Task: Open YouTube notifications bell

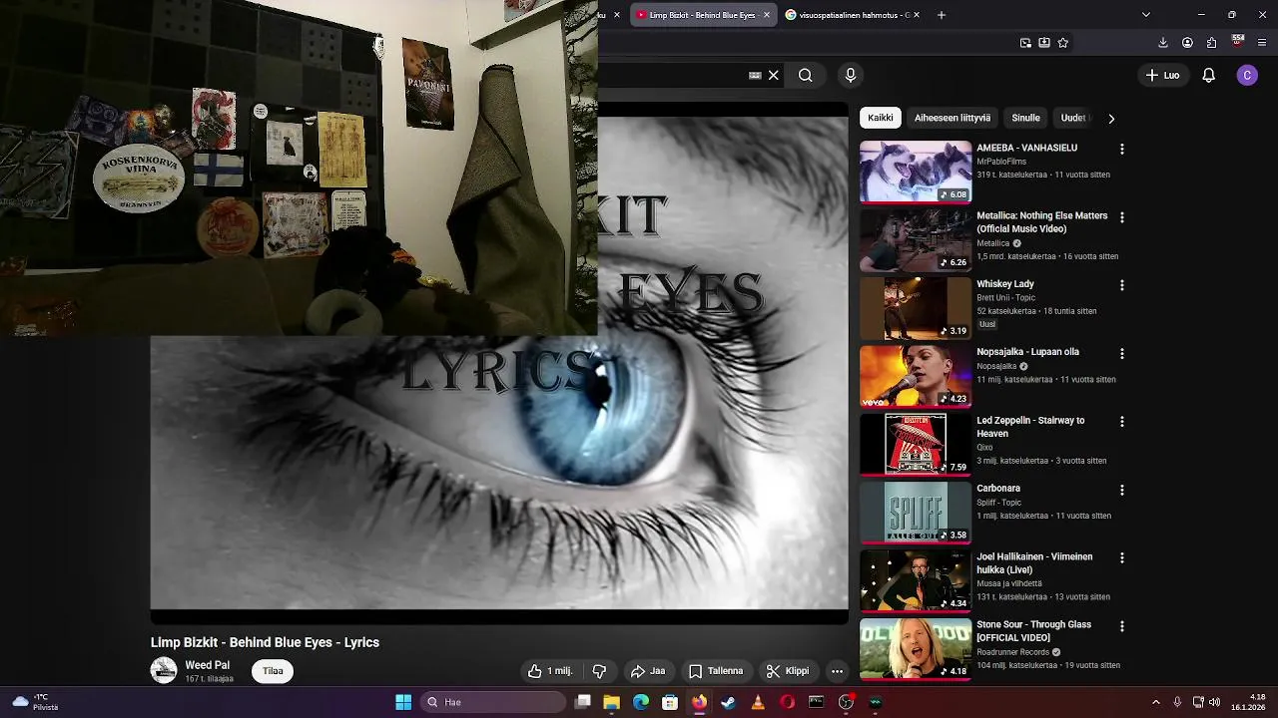Action: pyautogui.click(x=1208, y=75)
